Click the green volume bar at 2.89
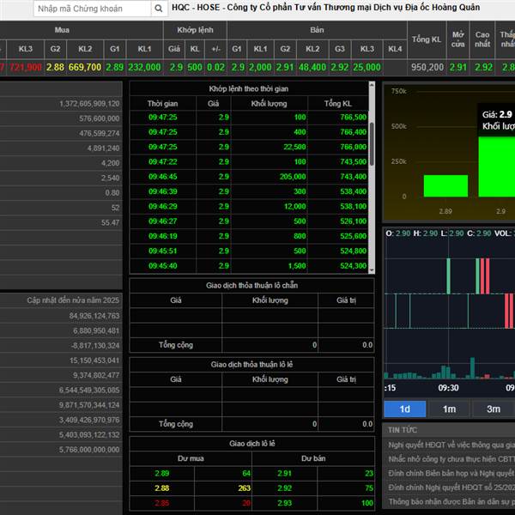 coord(445,186)
